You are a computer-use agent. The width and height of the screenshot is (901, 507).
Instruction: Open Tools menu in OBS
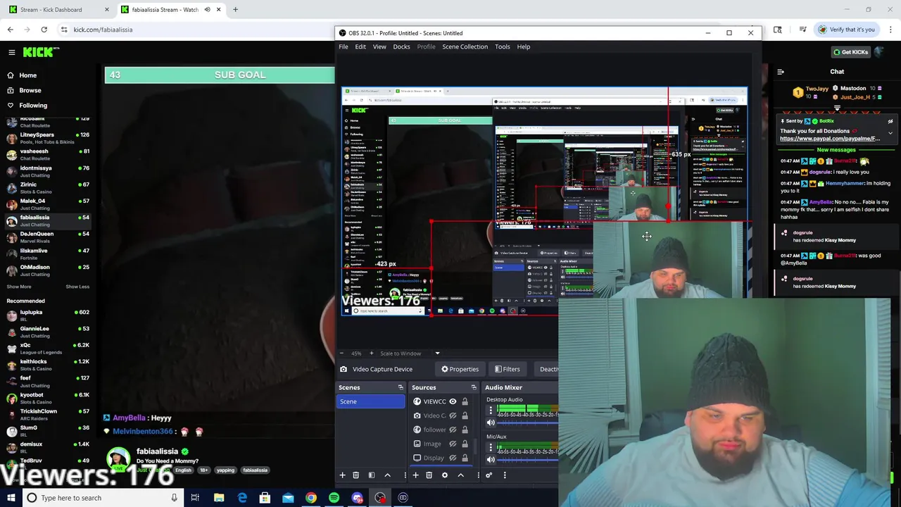click(x=503, y=46)
